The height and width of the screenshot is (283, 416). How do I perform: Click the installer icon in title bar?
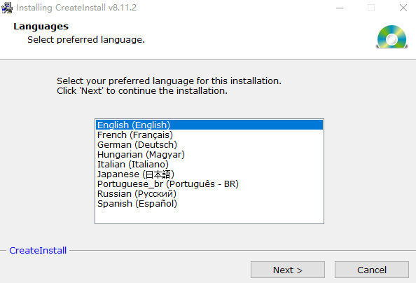7,8
